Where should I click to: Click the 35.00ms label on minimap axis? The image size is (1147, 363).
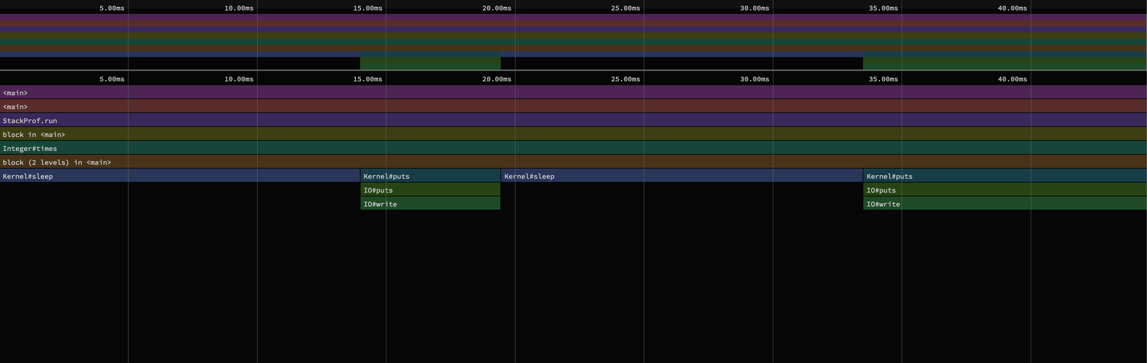884,8
